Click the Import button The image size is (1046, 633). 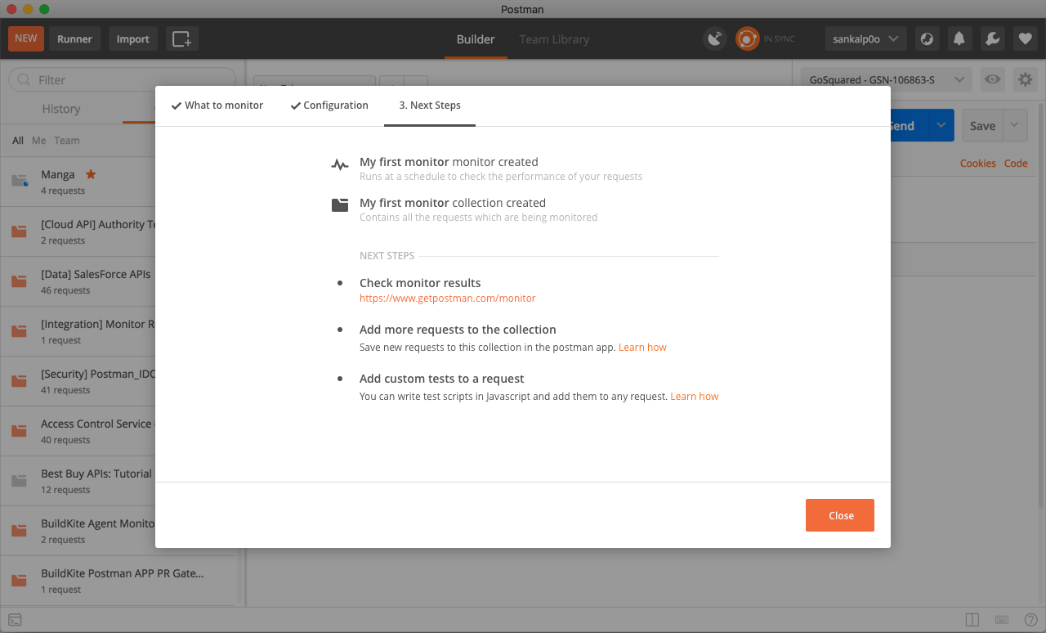(132, 38)
